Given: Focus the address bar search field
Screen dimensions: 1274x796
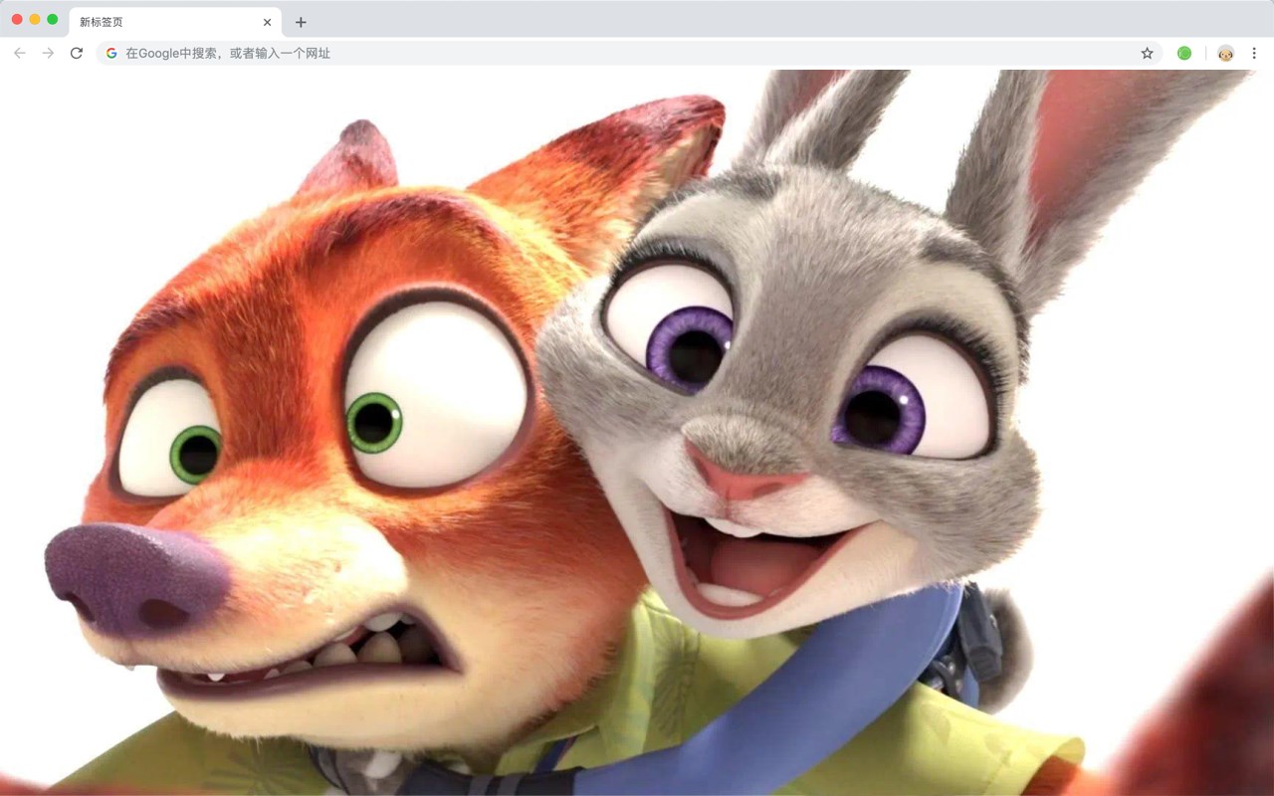Looking at the screenshot, I should coord(630,53).
